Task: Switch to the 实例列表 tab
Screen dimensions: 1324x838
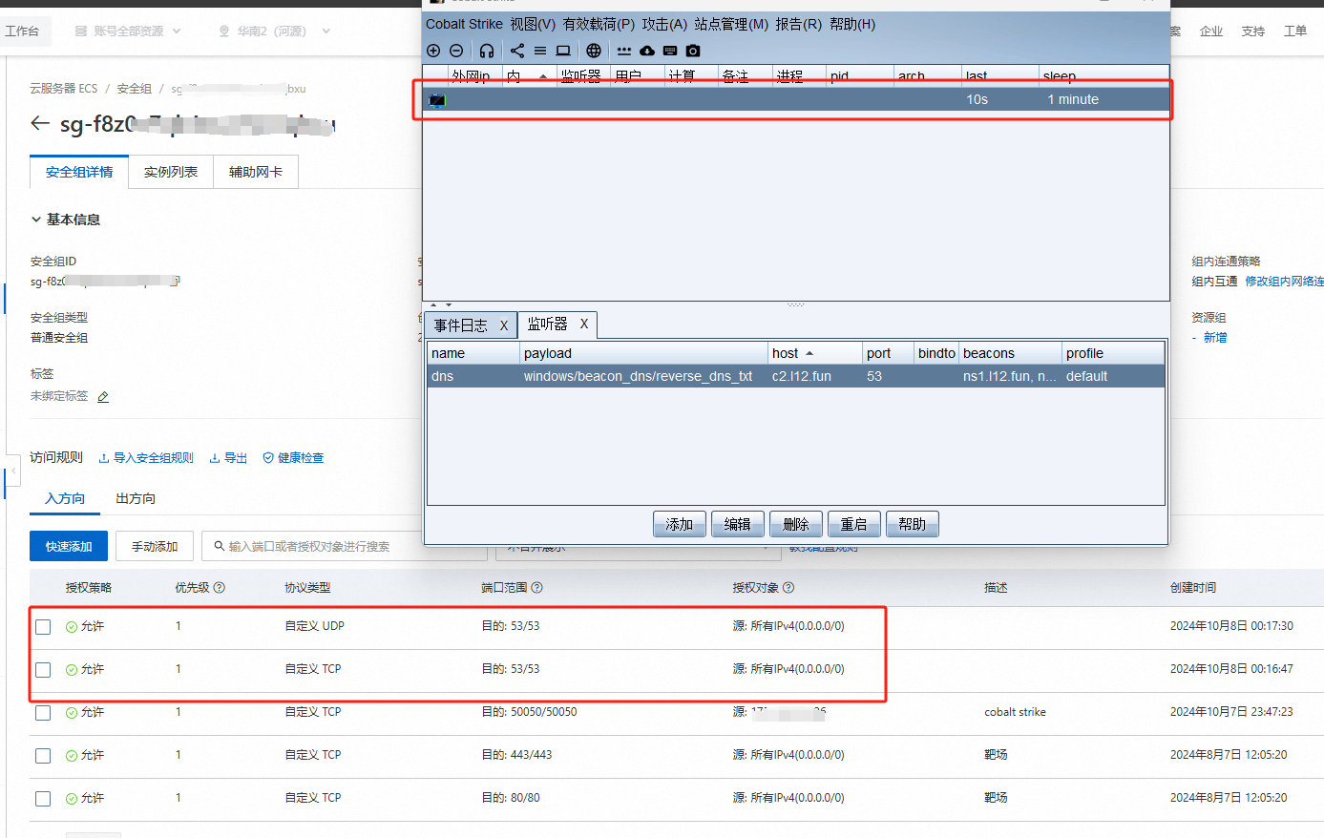Action: (x=171, y=172)
